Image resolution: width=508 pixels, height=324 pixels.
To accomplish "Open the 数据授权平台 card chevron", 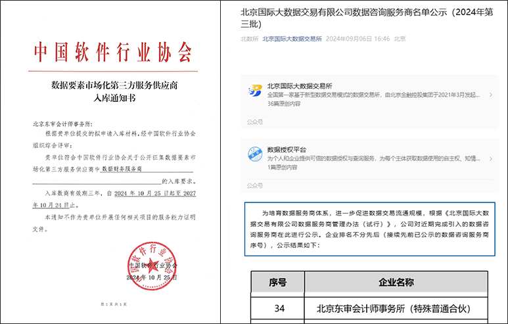I will pyautogui.click(x=491, y=158).
